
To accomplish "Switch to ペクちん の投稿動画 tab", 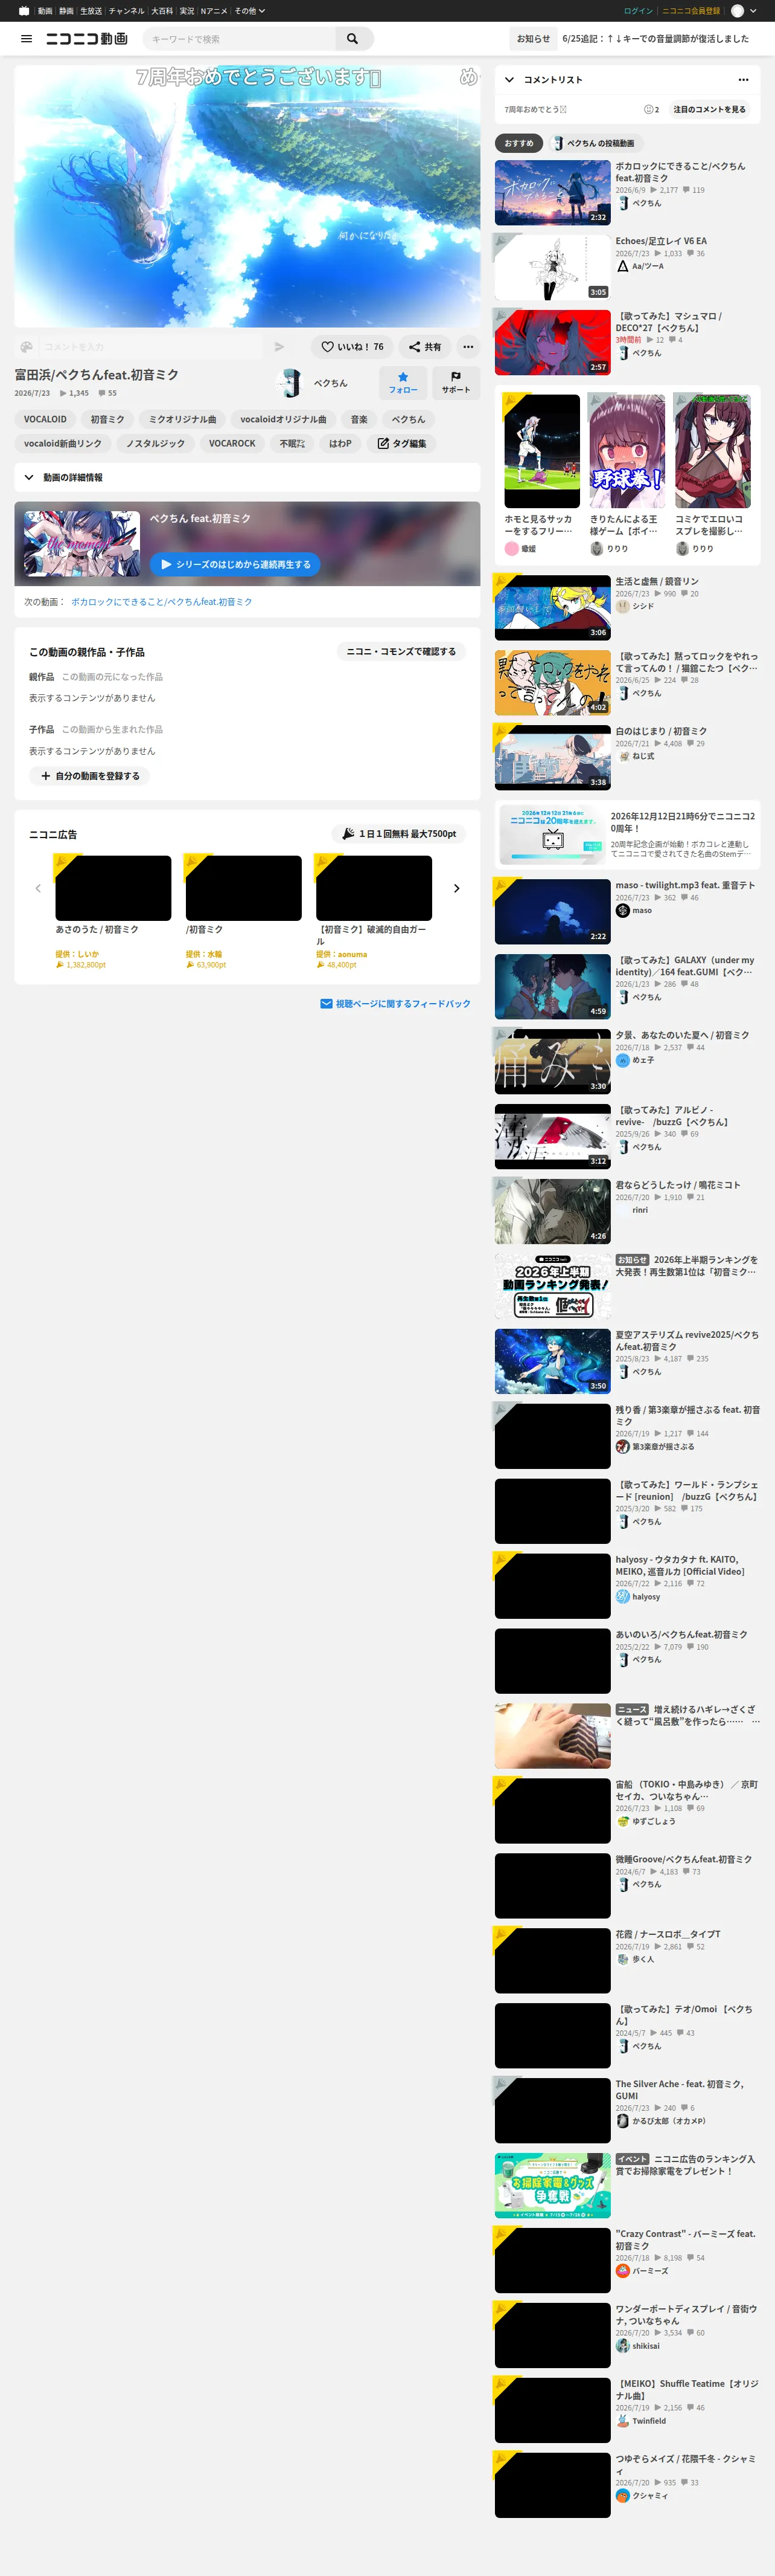I will (595, 143).
